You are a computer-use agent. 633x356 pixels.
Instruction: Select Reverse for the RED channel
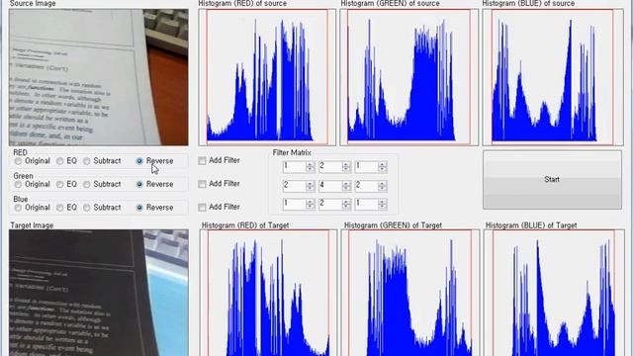coord(154,161)
